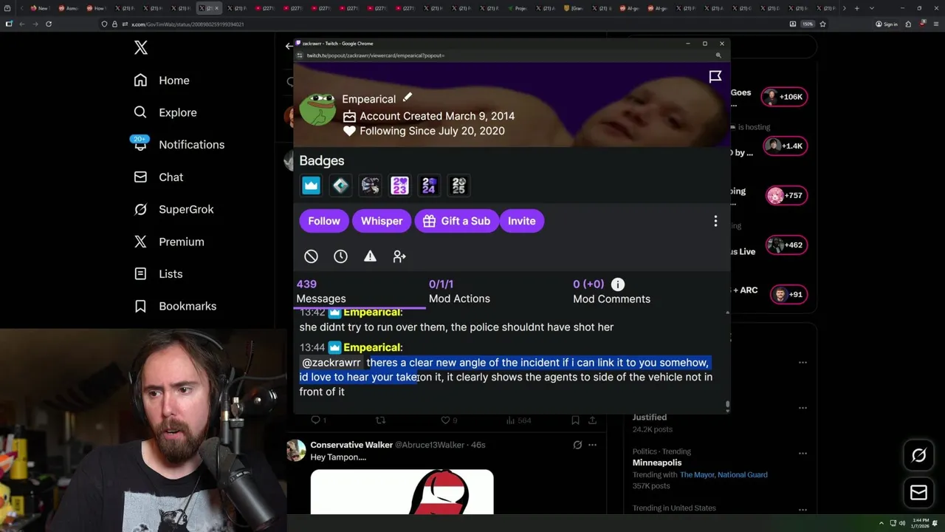This screenshot has width=945, height=532.
Task: Click the Gift a Sub button
Action: coord(457,221)
